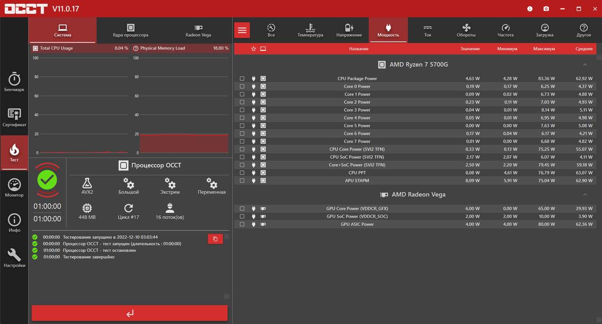Open Настройки wrench settings

pyautogui.click(x=14, y=258)
